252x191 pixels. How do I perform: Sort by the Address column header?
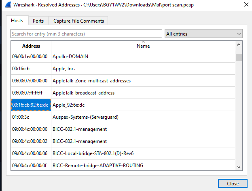(x=31, y=46)
